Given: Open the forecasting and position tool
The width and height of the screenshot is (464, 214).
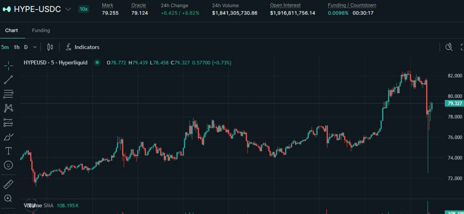Looking at the screenshot, I should pyautogui.click(x=8, y=123).
